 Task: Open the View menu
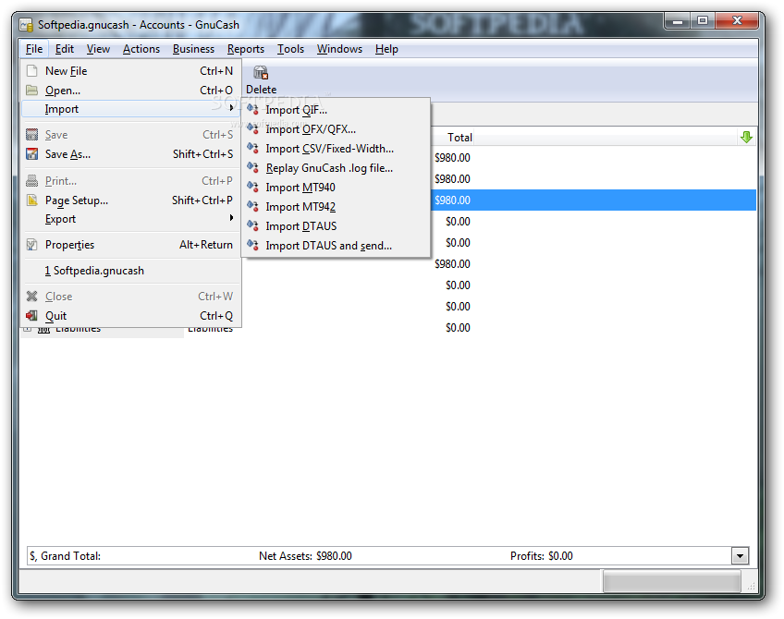tap(98, 49)
